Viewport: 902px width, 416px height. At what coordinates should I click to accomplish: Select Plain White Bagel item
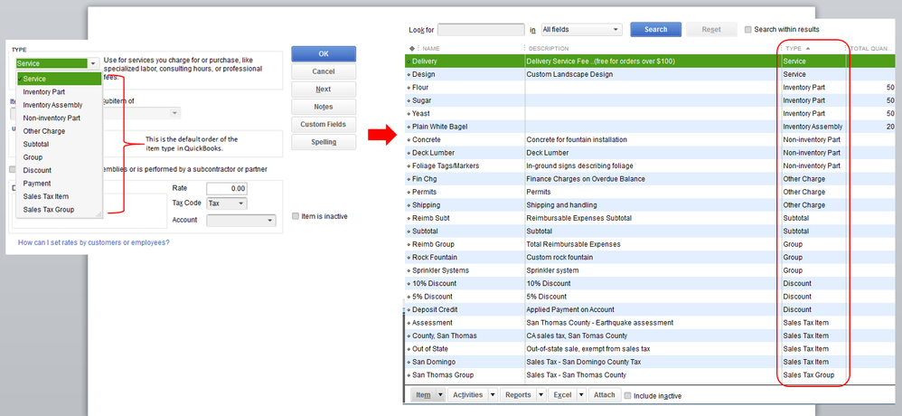(438, 127)
